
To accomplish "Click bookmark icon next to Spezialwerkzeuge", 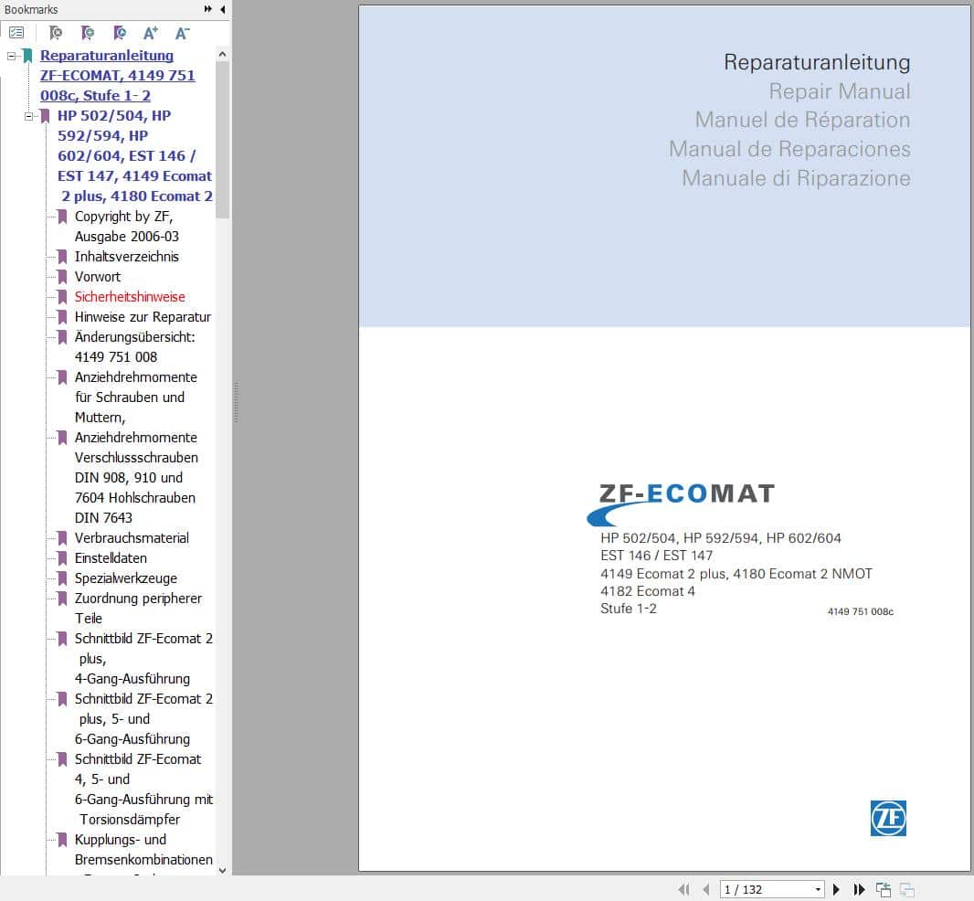I will [62, 578].
